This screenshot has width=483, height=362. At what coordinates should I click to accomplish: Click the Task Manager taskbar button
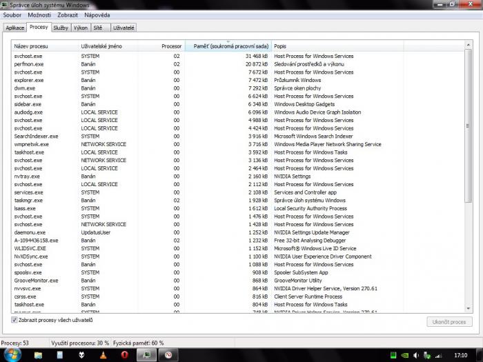coord(146,354)
